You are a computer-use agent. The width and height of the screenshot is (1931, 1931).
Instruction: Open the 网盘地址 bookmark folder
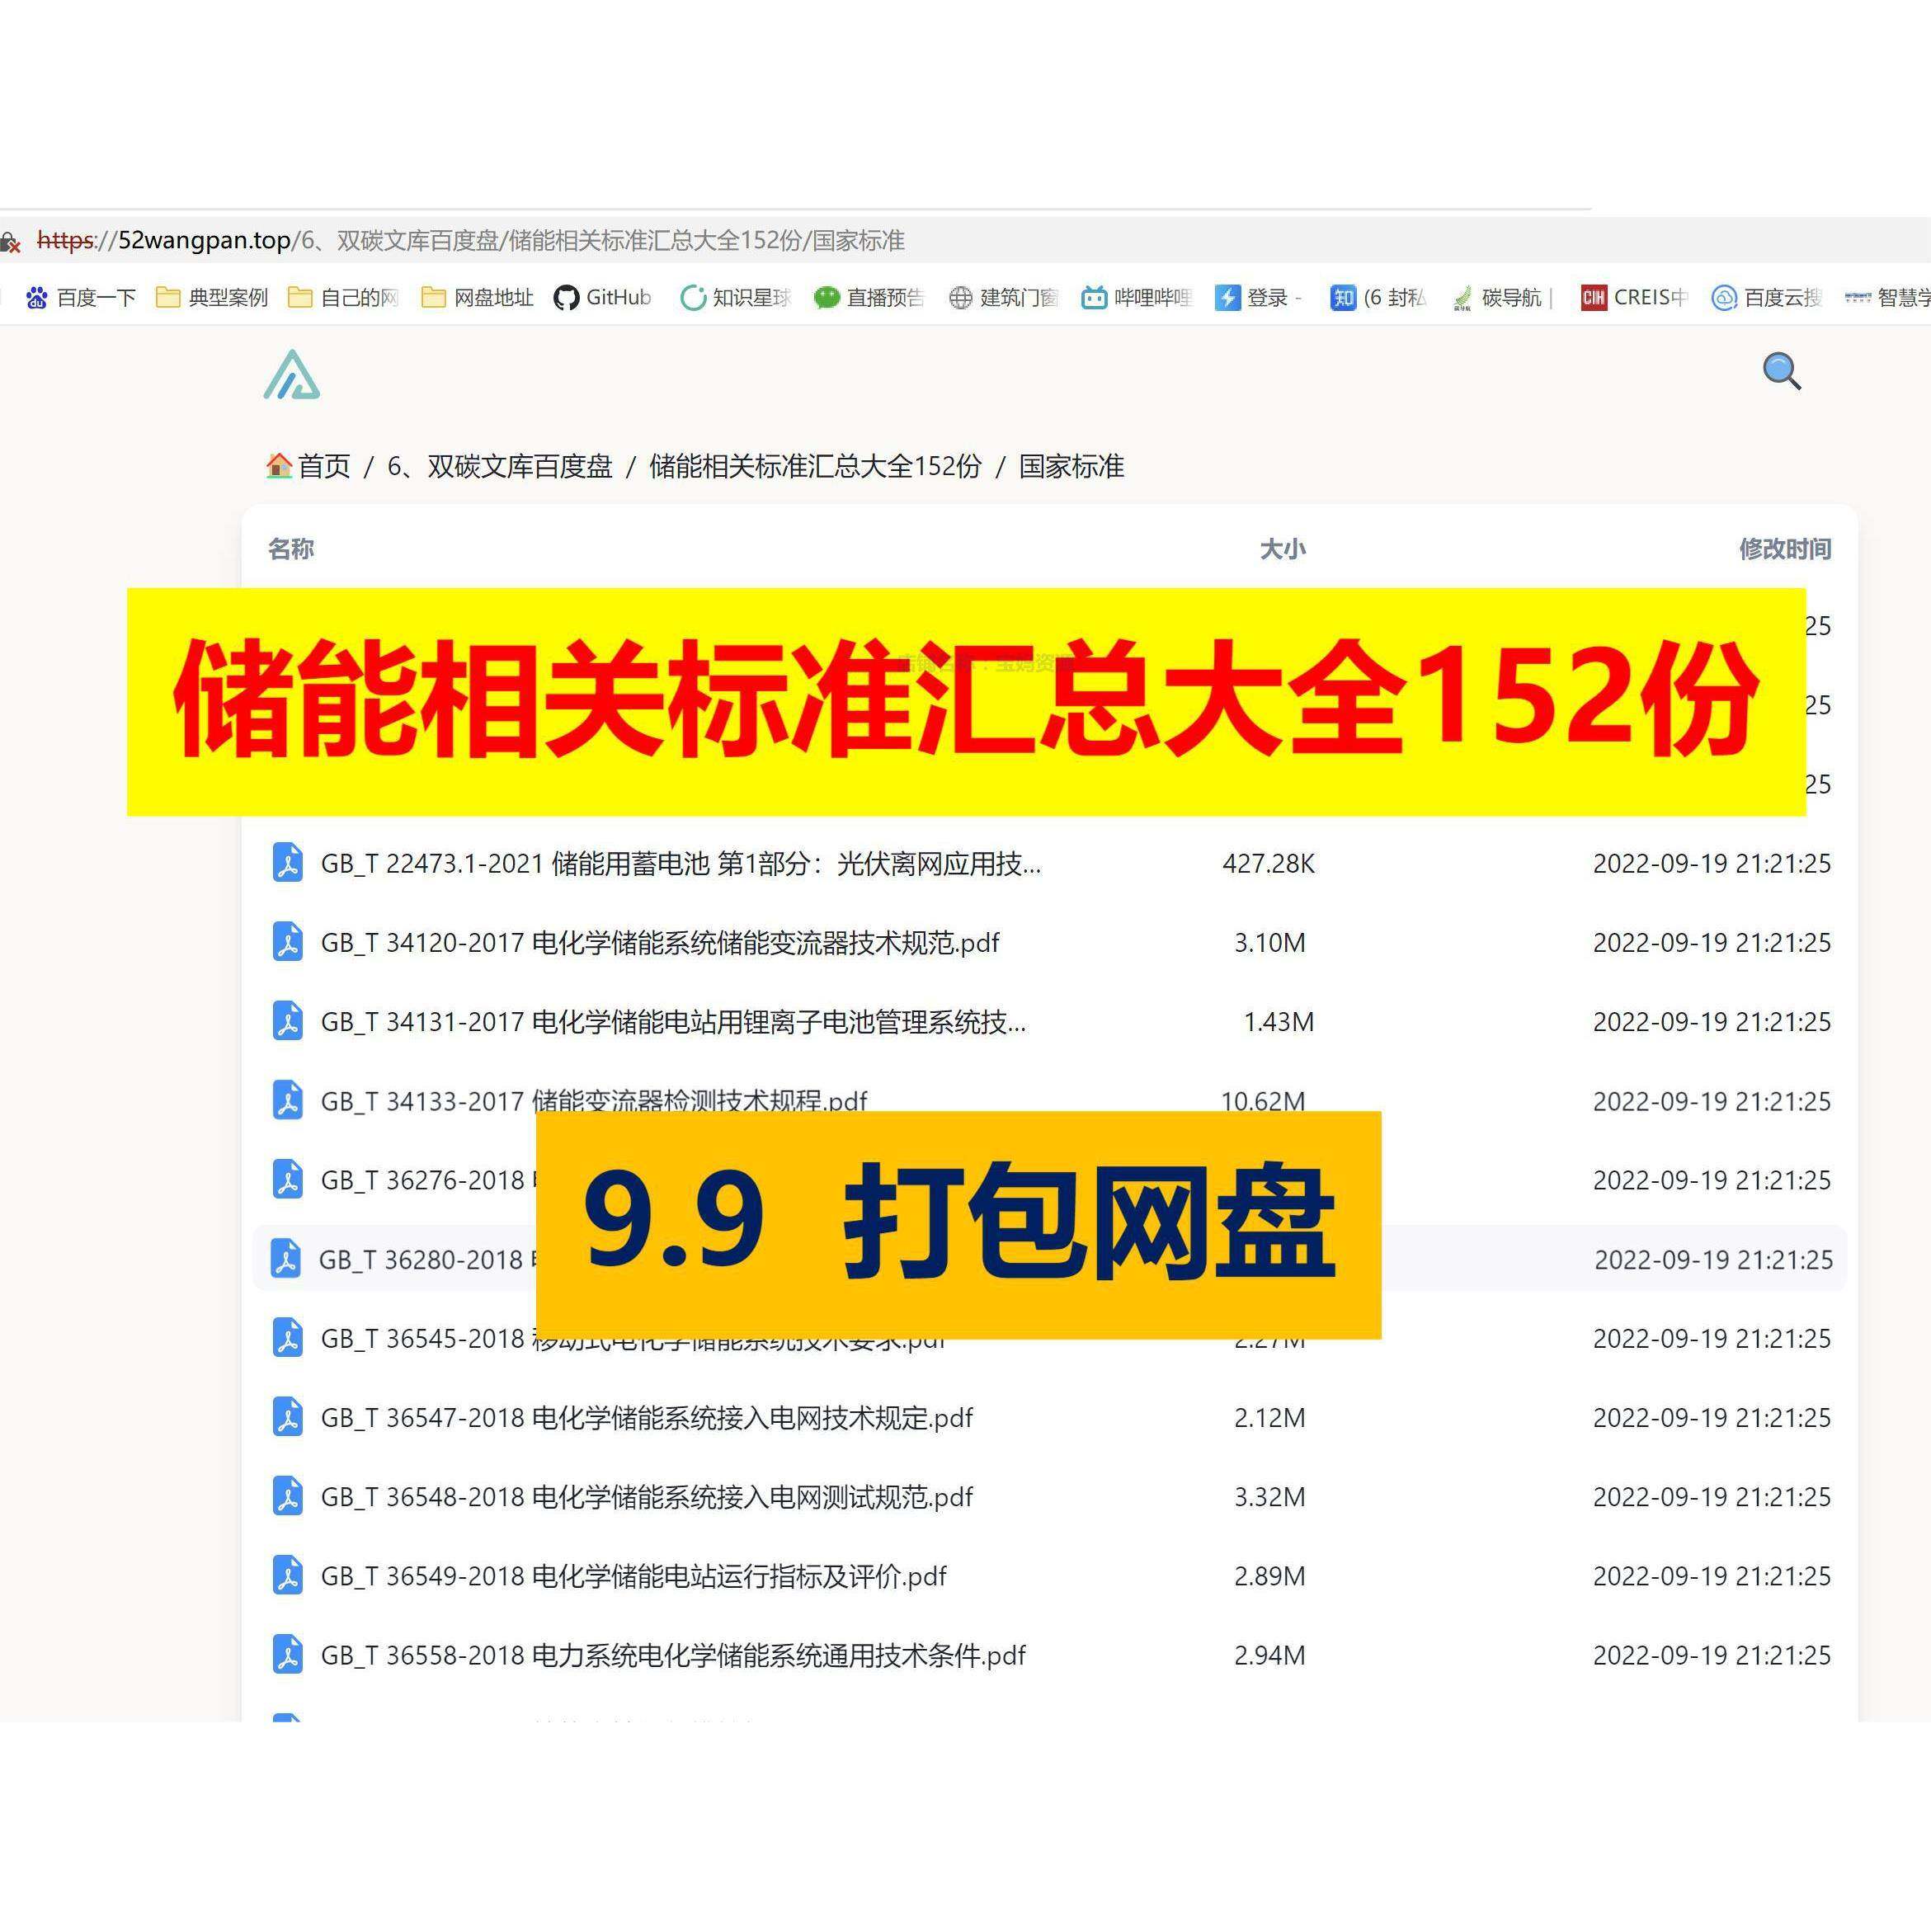477,297
